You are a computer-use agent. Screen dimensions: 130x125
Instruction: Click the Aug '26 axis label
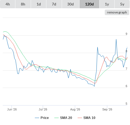click(75, 109)
